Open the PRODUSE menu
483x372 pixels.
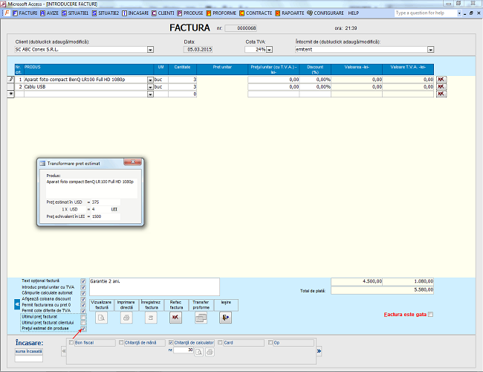pyautogui.click(x=190, y=13)
